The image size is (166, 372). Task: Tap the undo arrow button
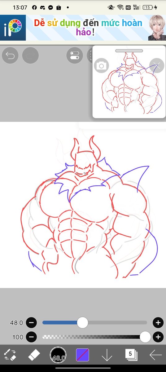coord(10,56)
